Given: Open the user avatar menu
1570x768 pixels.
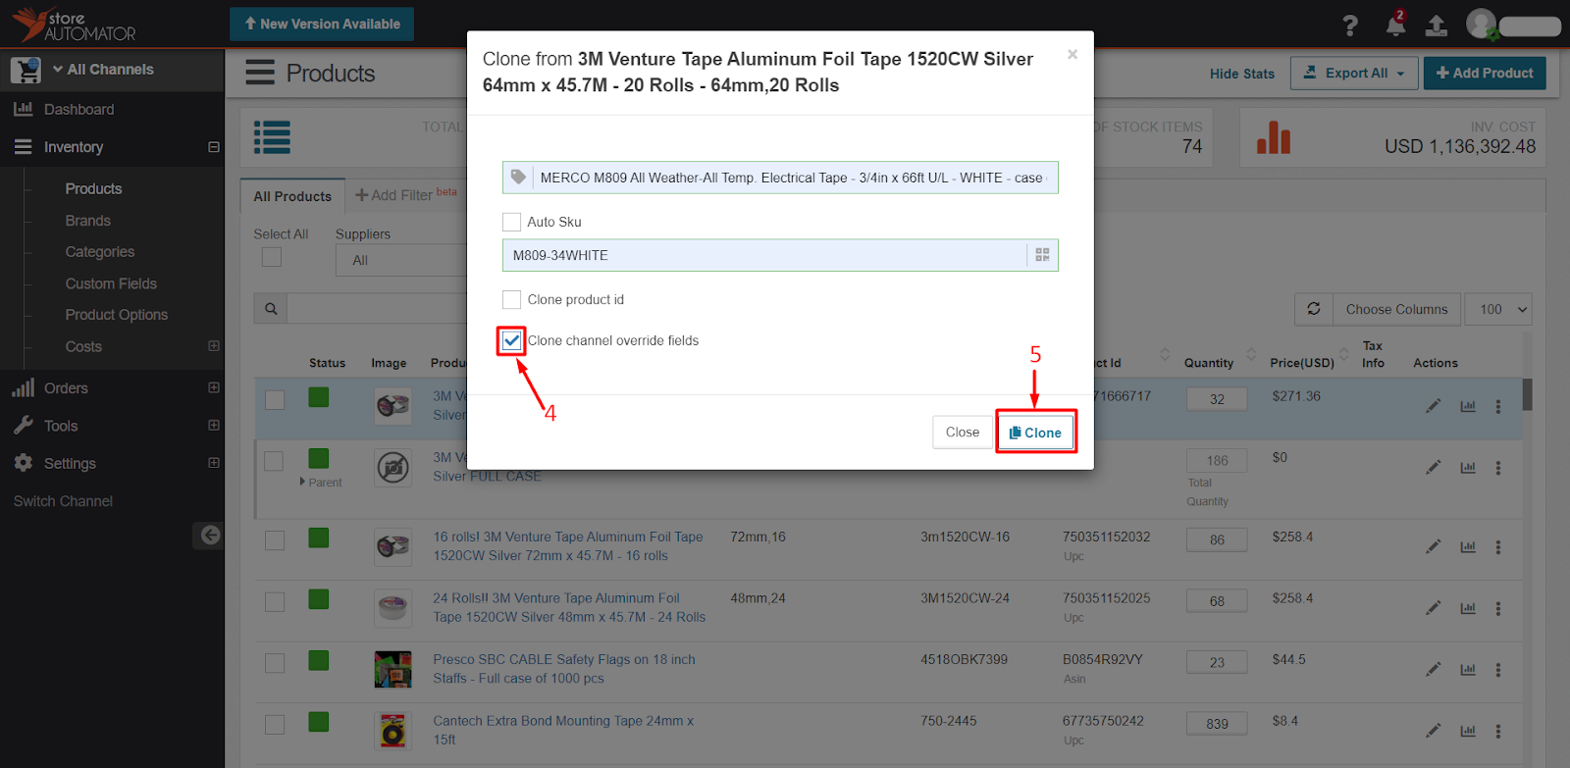Looking at the screenshot, I should click(1482, 25).
